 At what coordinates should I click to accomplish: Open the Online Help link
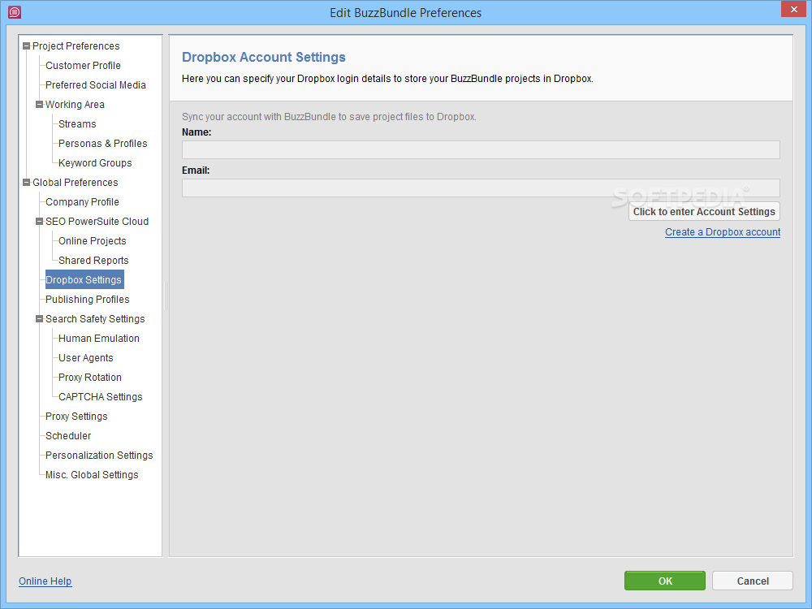[x=45, y=581]
